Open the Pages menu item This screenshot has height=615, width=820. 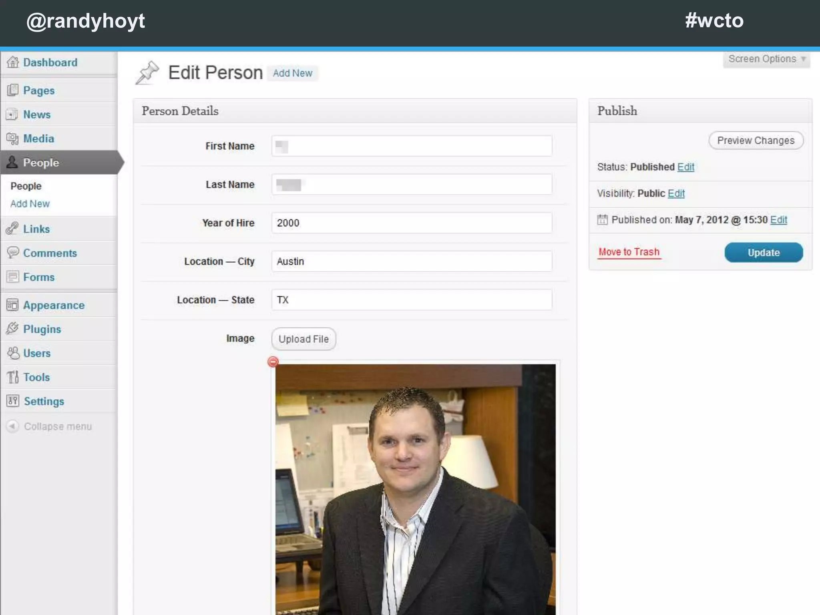point(38,90)
